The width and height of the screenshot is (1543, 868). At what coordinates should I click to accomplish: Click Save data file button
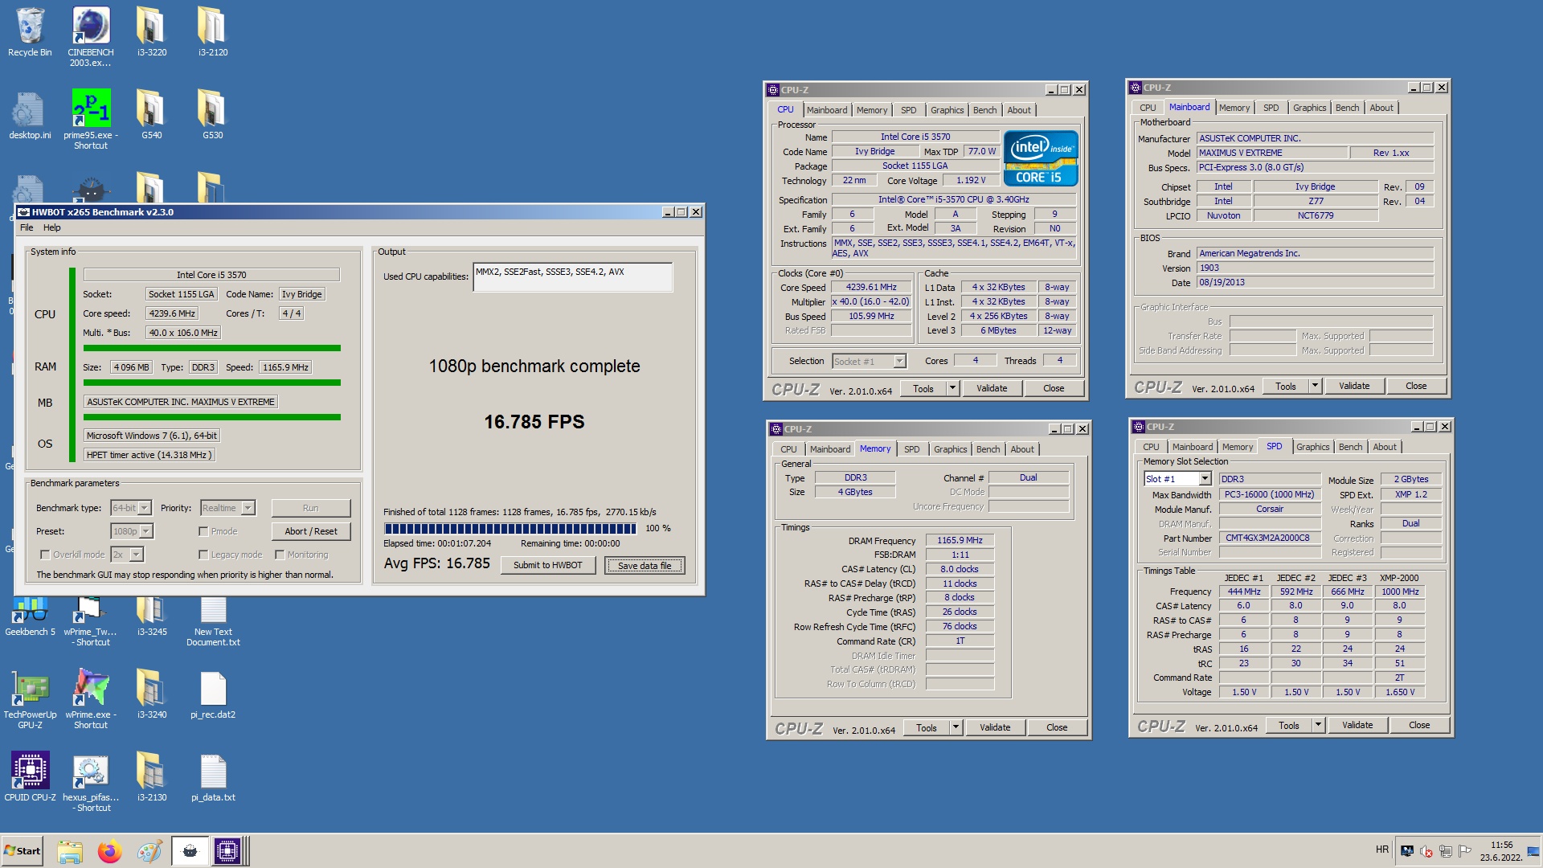pos(645,566)
